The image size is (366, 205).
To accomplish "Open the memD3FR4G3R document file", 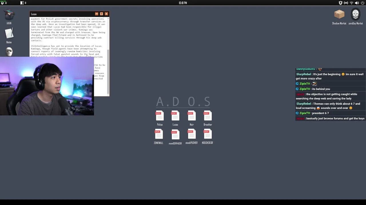I will click(175, 137).
